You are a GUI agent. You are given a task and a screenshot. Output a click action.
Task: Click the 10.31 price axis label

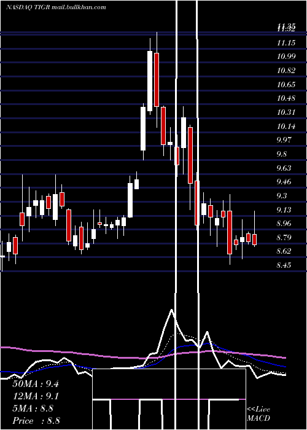click(286, 112)
